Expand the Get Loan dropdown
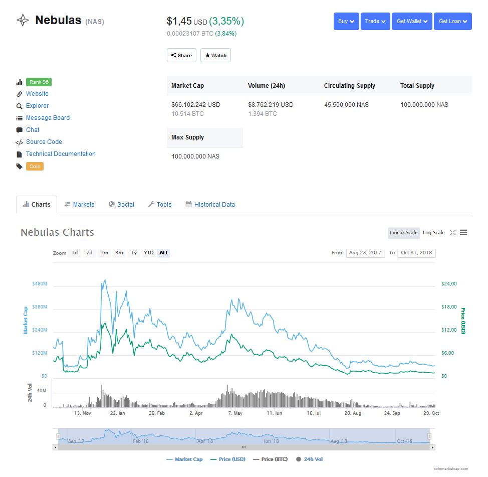The width and height of the screenshot is (488, 477). click(452, 21)
